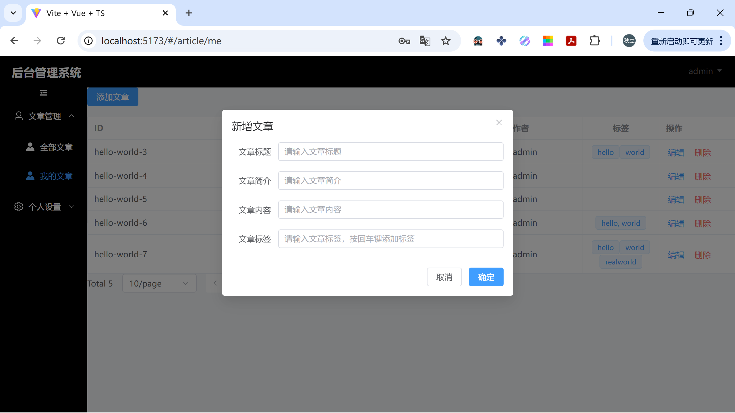This screenshot has height=413, width=735.
Task: Click the 确定 button in dialog
Action: (x=486, y=277)
